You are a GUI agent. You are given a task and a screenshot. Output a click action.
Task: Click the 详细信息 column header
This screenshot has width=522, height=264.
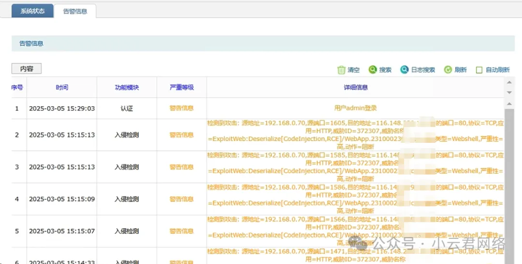[x=355, y=87]
